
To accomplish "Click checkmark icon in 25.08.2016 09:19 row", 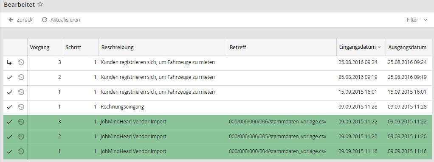I will pos(9,78).
